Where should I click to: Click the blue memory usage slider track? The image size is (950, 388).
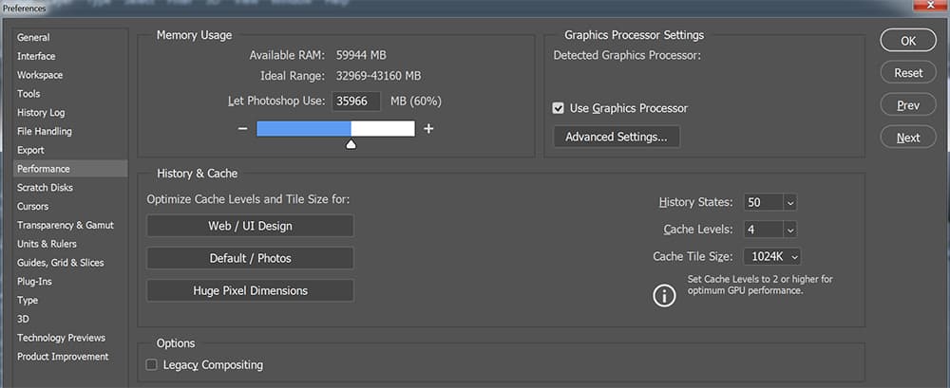tap(304, 128)
